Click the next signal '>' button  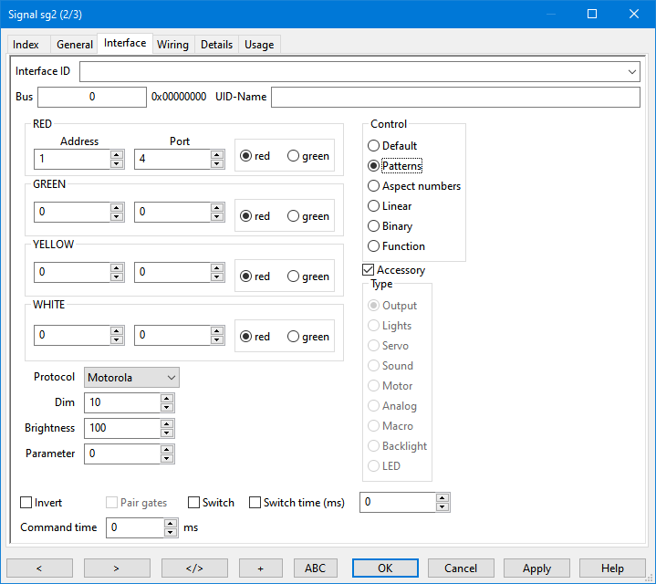117,568
